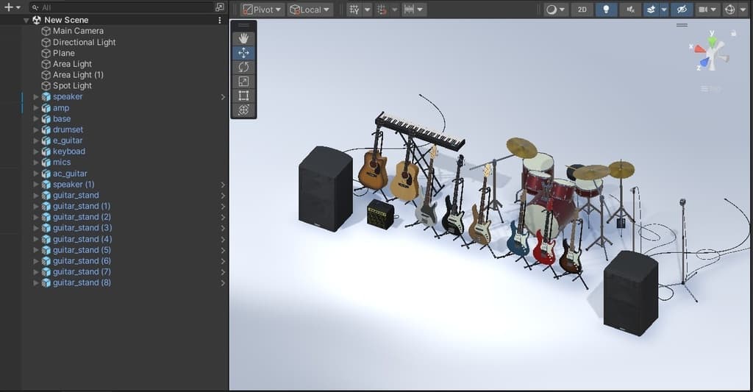Open the e_guitar prefab via right chevron
Image resolution: width=753 pixels, height=392 pixels.
pyautogui.click(x=223, y=140)
